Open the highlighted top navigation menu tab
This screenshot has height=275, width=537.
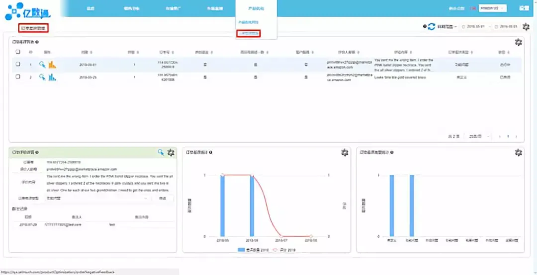click(x=256, y=8)
